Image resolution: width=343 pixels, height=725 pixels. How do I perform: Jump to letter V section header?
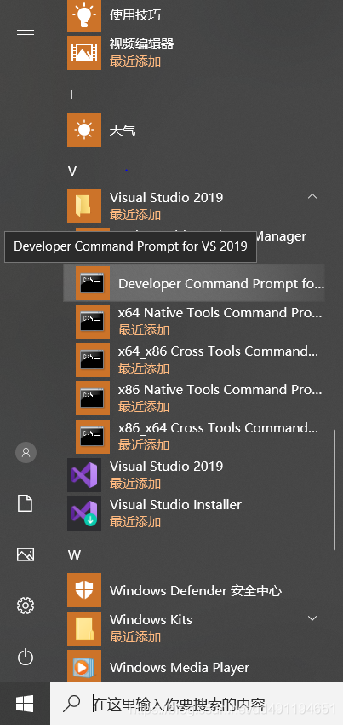(71, 171)
